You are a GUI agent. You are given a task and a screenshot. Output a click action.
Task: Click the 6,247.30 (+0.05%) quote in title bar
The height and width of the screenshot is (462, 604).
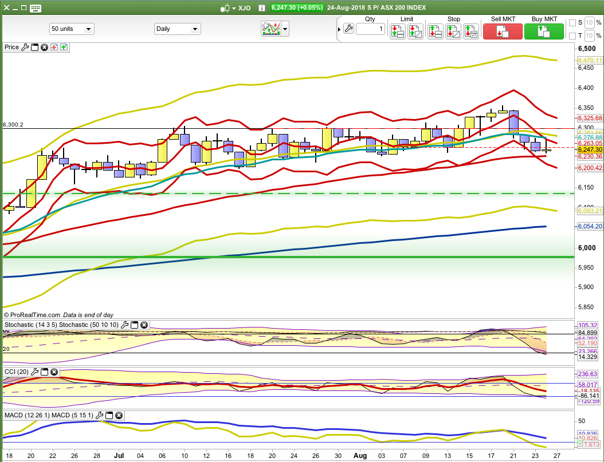coord(297,7)
